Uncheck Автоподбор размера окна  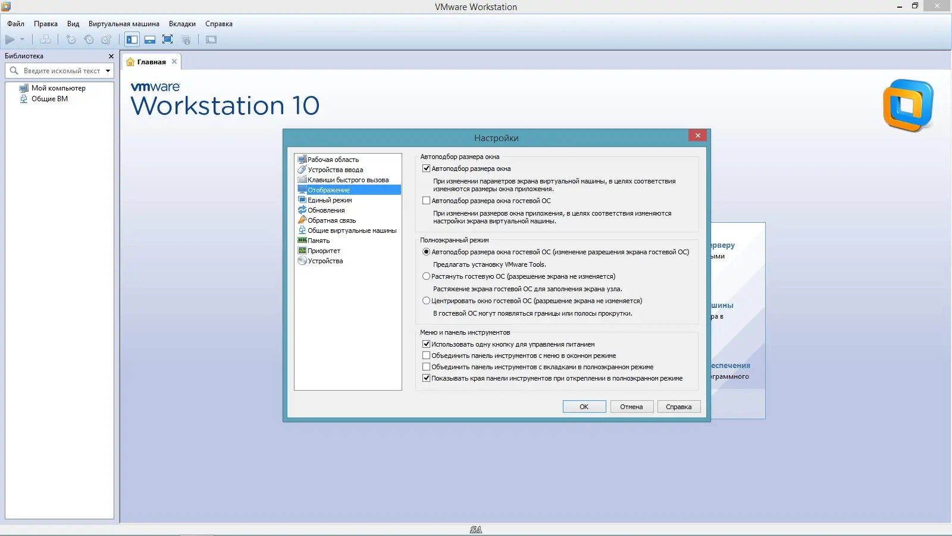click(x=426, y=168)
